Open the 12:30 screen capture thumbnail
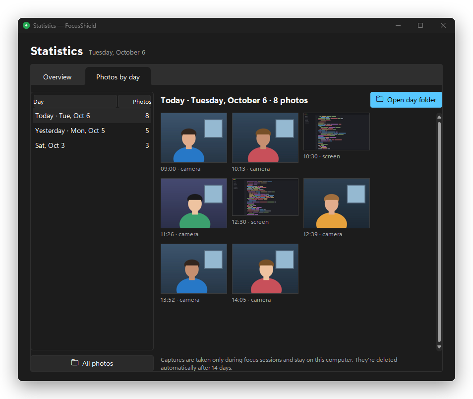Image resolution: width=473 pixels, height=399 pixels. [x=265, y=197]
